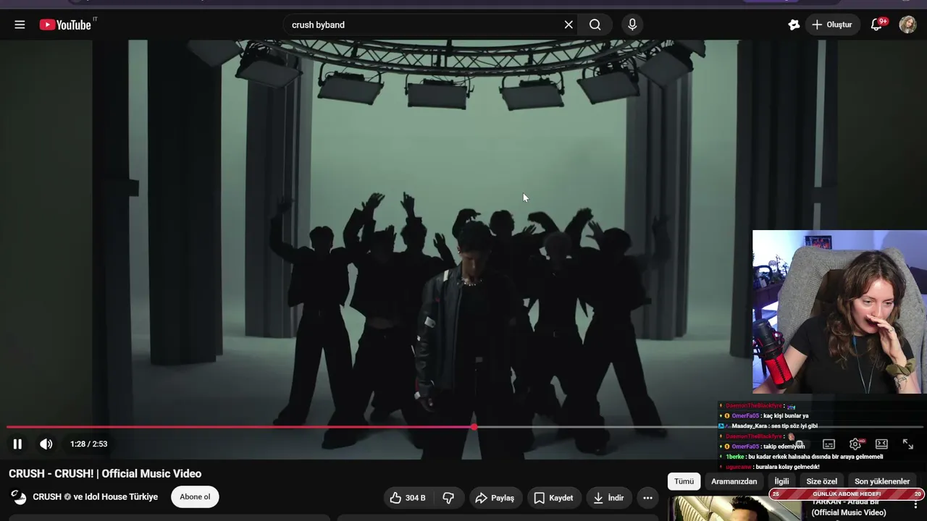Submit search with the magnifier icon

pyautogui.click(x=595, y=25)
